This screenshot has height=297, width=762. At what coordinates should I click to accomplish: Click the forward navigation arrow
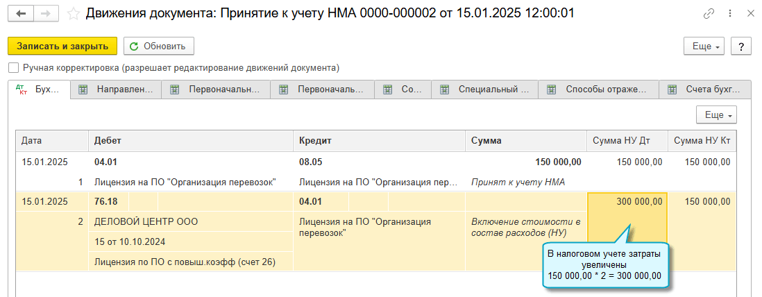point(45,14)
